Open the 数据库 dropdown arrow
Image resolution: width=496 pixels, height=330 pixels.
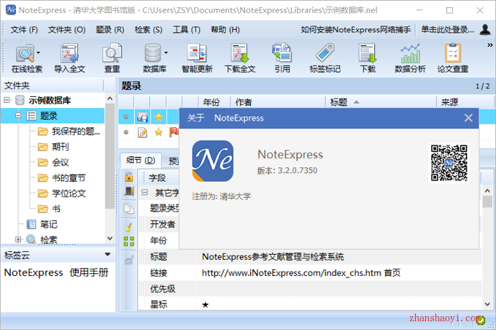pos(166,53)
